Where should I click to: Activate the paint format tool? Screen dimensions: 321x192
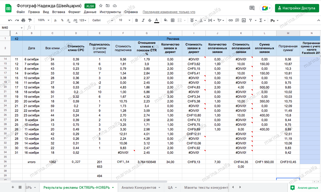point(30,20)
